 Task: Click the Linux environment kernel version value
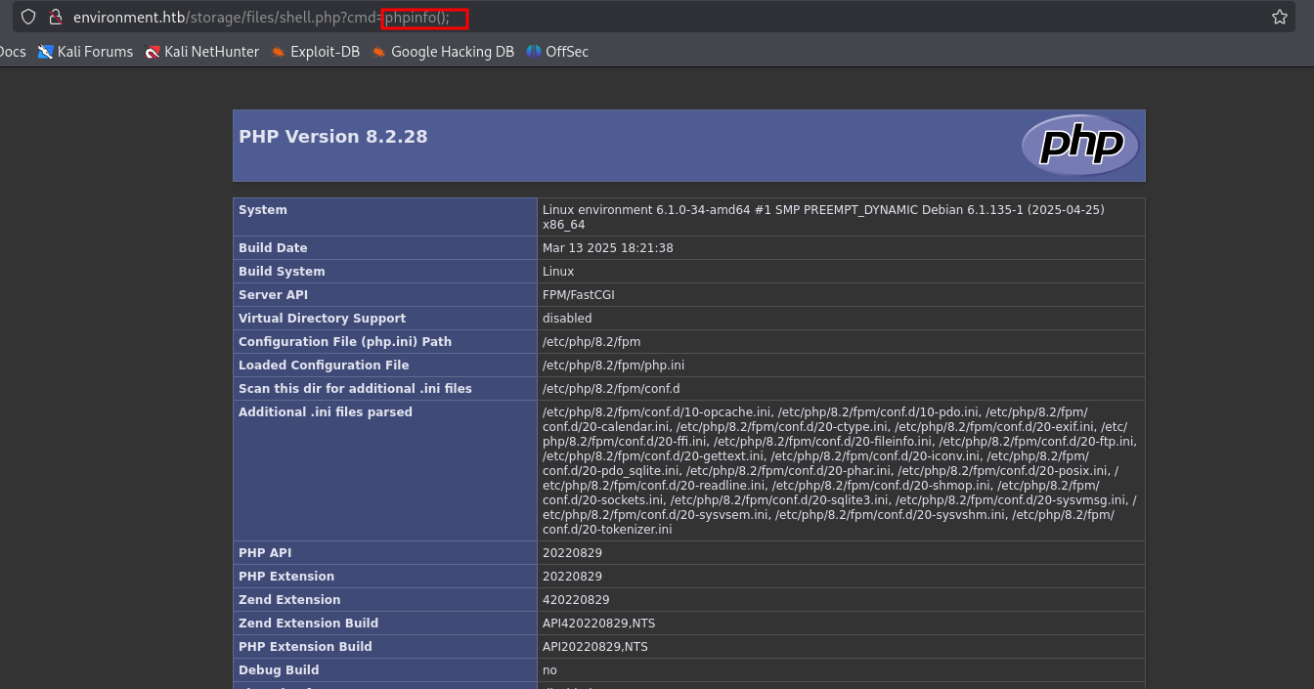823,217
